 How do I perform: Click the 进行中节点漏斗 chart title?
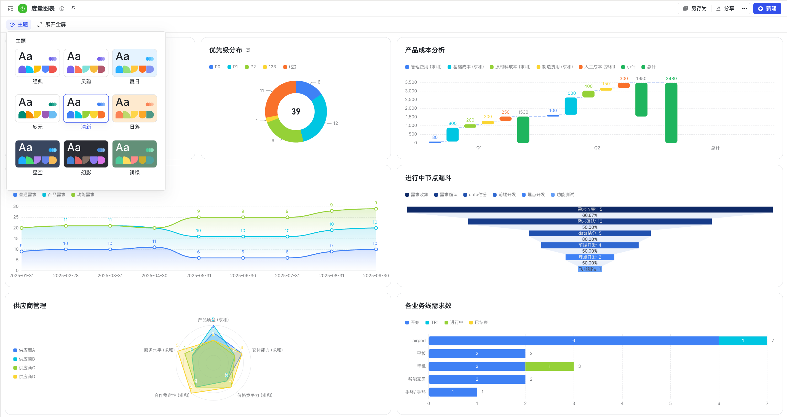click(428, 178)
